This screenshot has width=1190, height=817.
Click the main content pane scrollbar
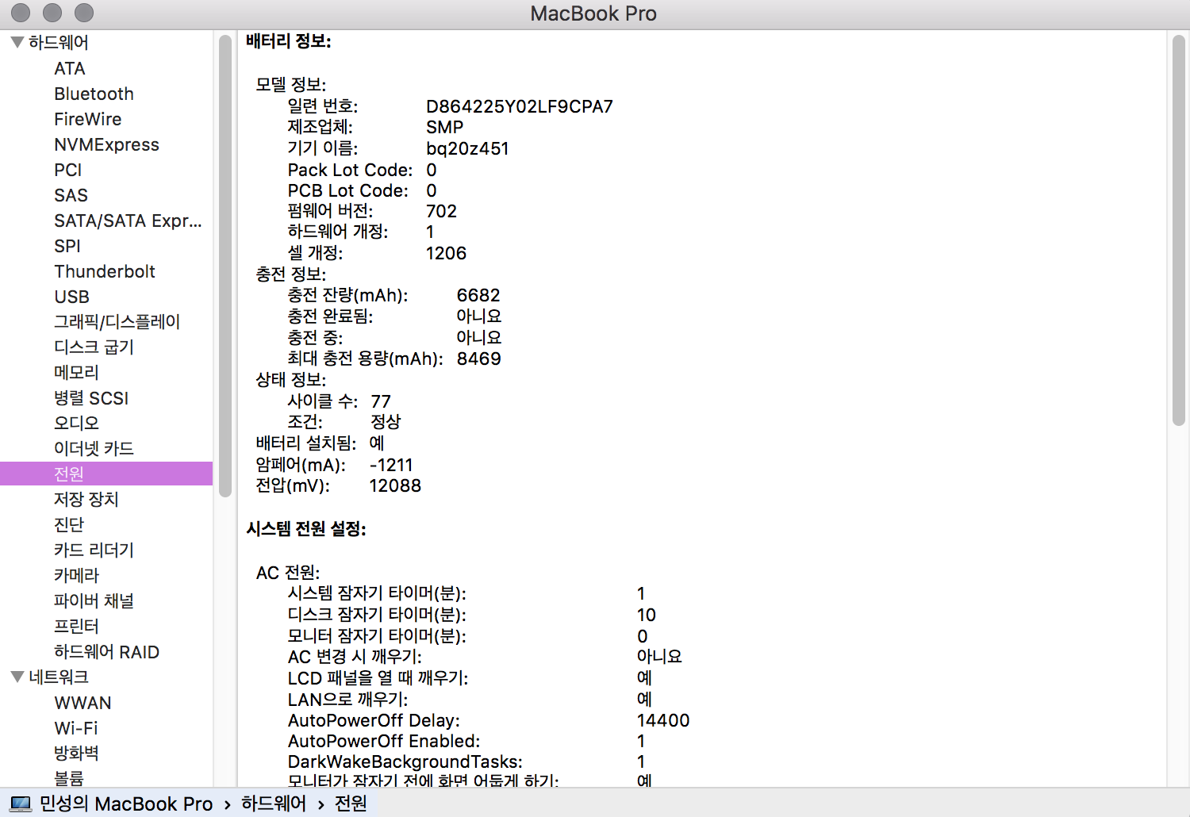(1179, 230)
